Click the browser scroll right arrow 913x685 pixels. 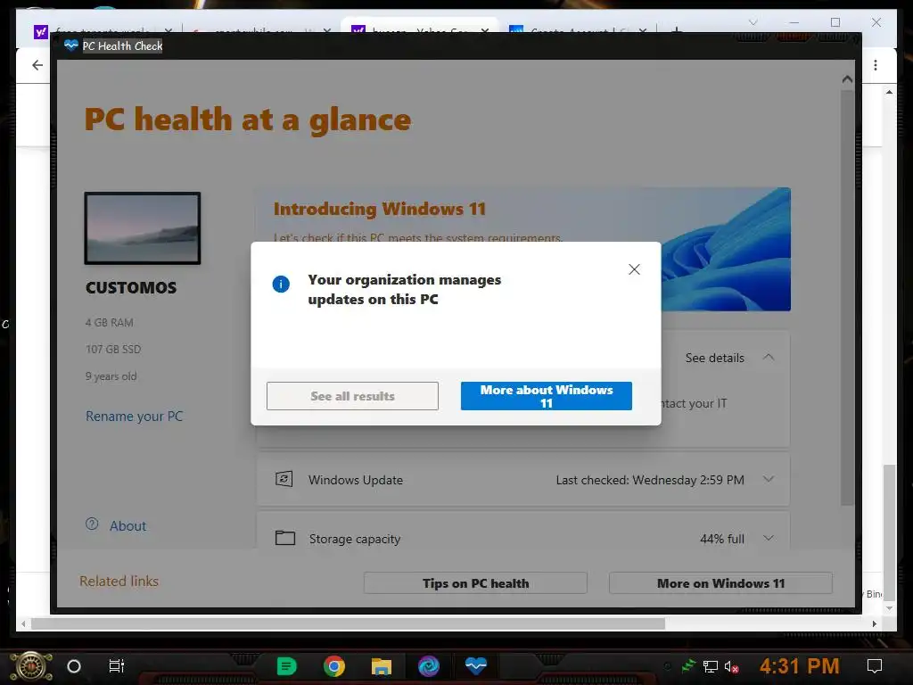click(874, 623)
